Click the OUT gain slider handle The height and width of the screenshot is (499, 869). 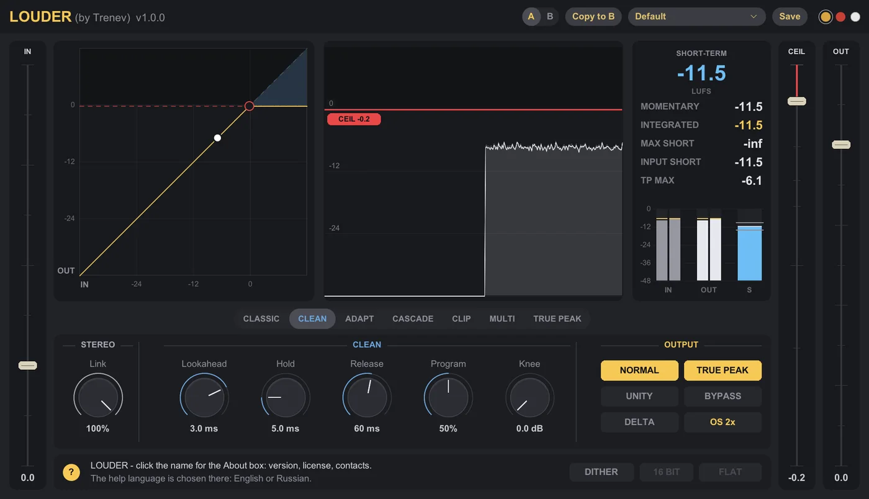(x=841, y=145)
